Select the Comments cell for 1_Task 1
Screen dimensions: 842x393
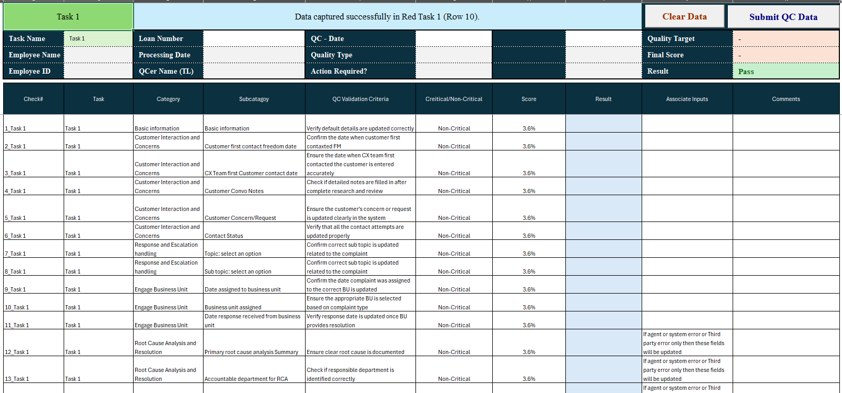[x=786, y=124]
